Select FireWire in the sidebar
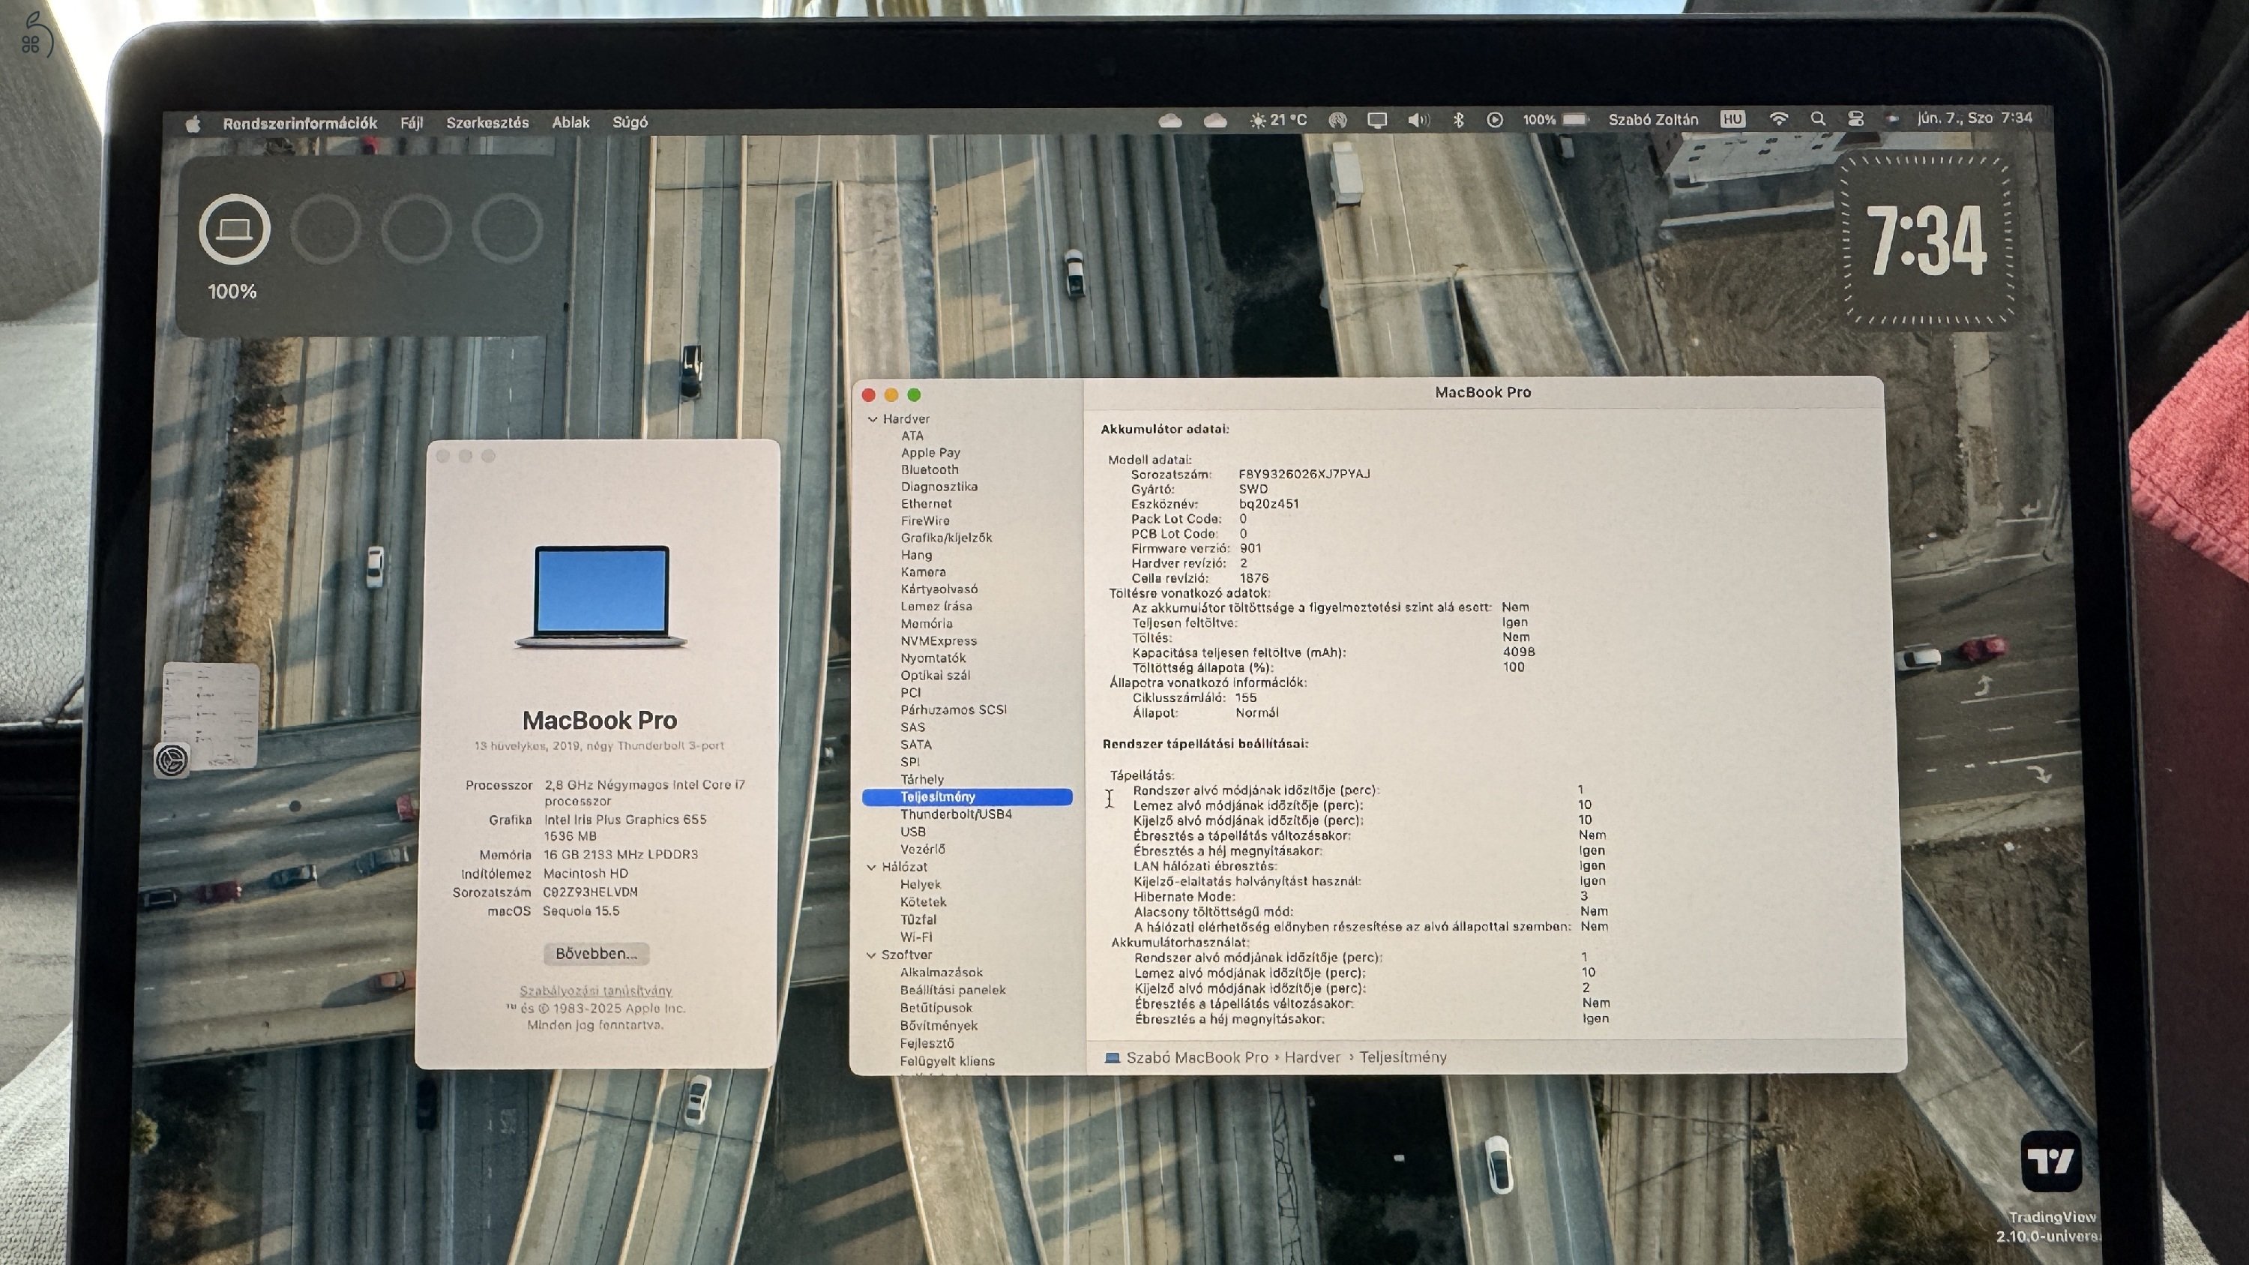 coord(924,520)
